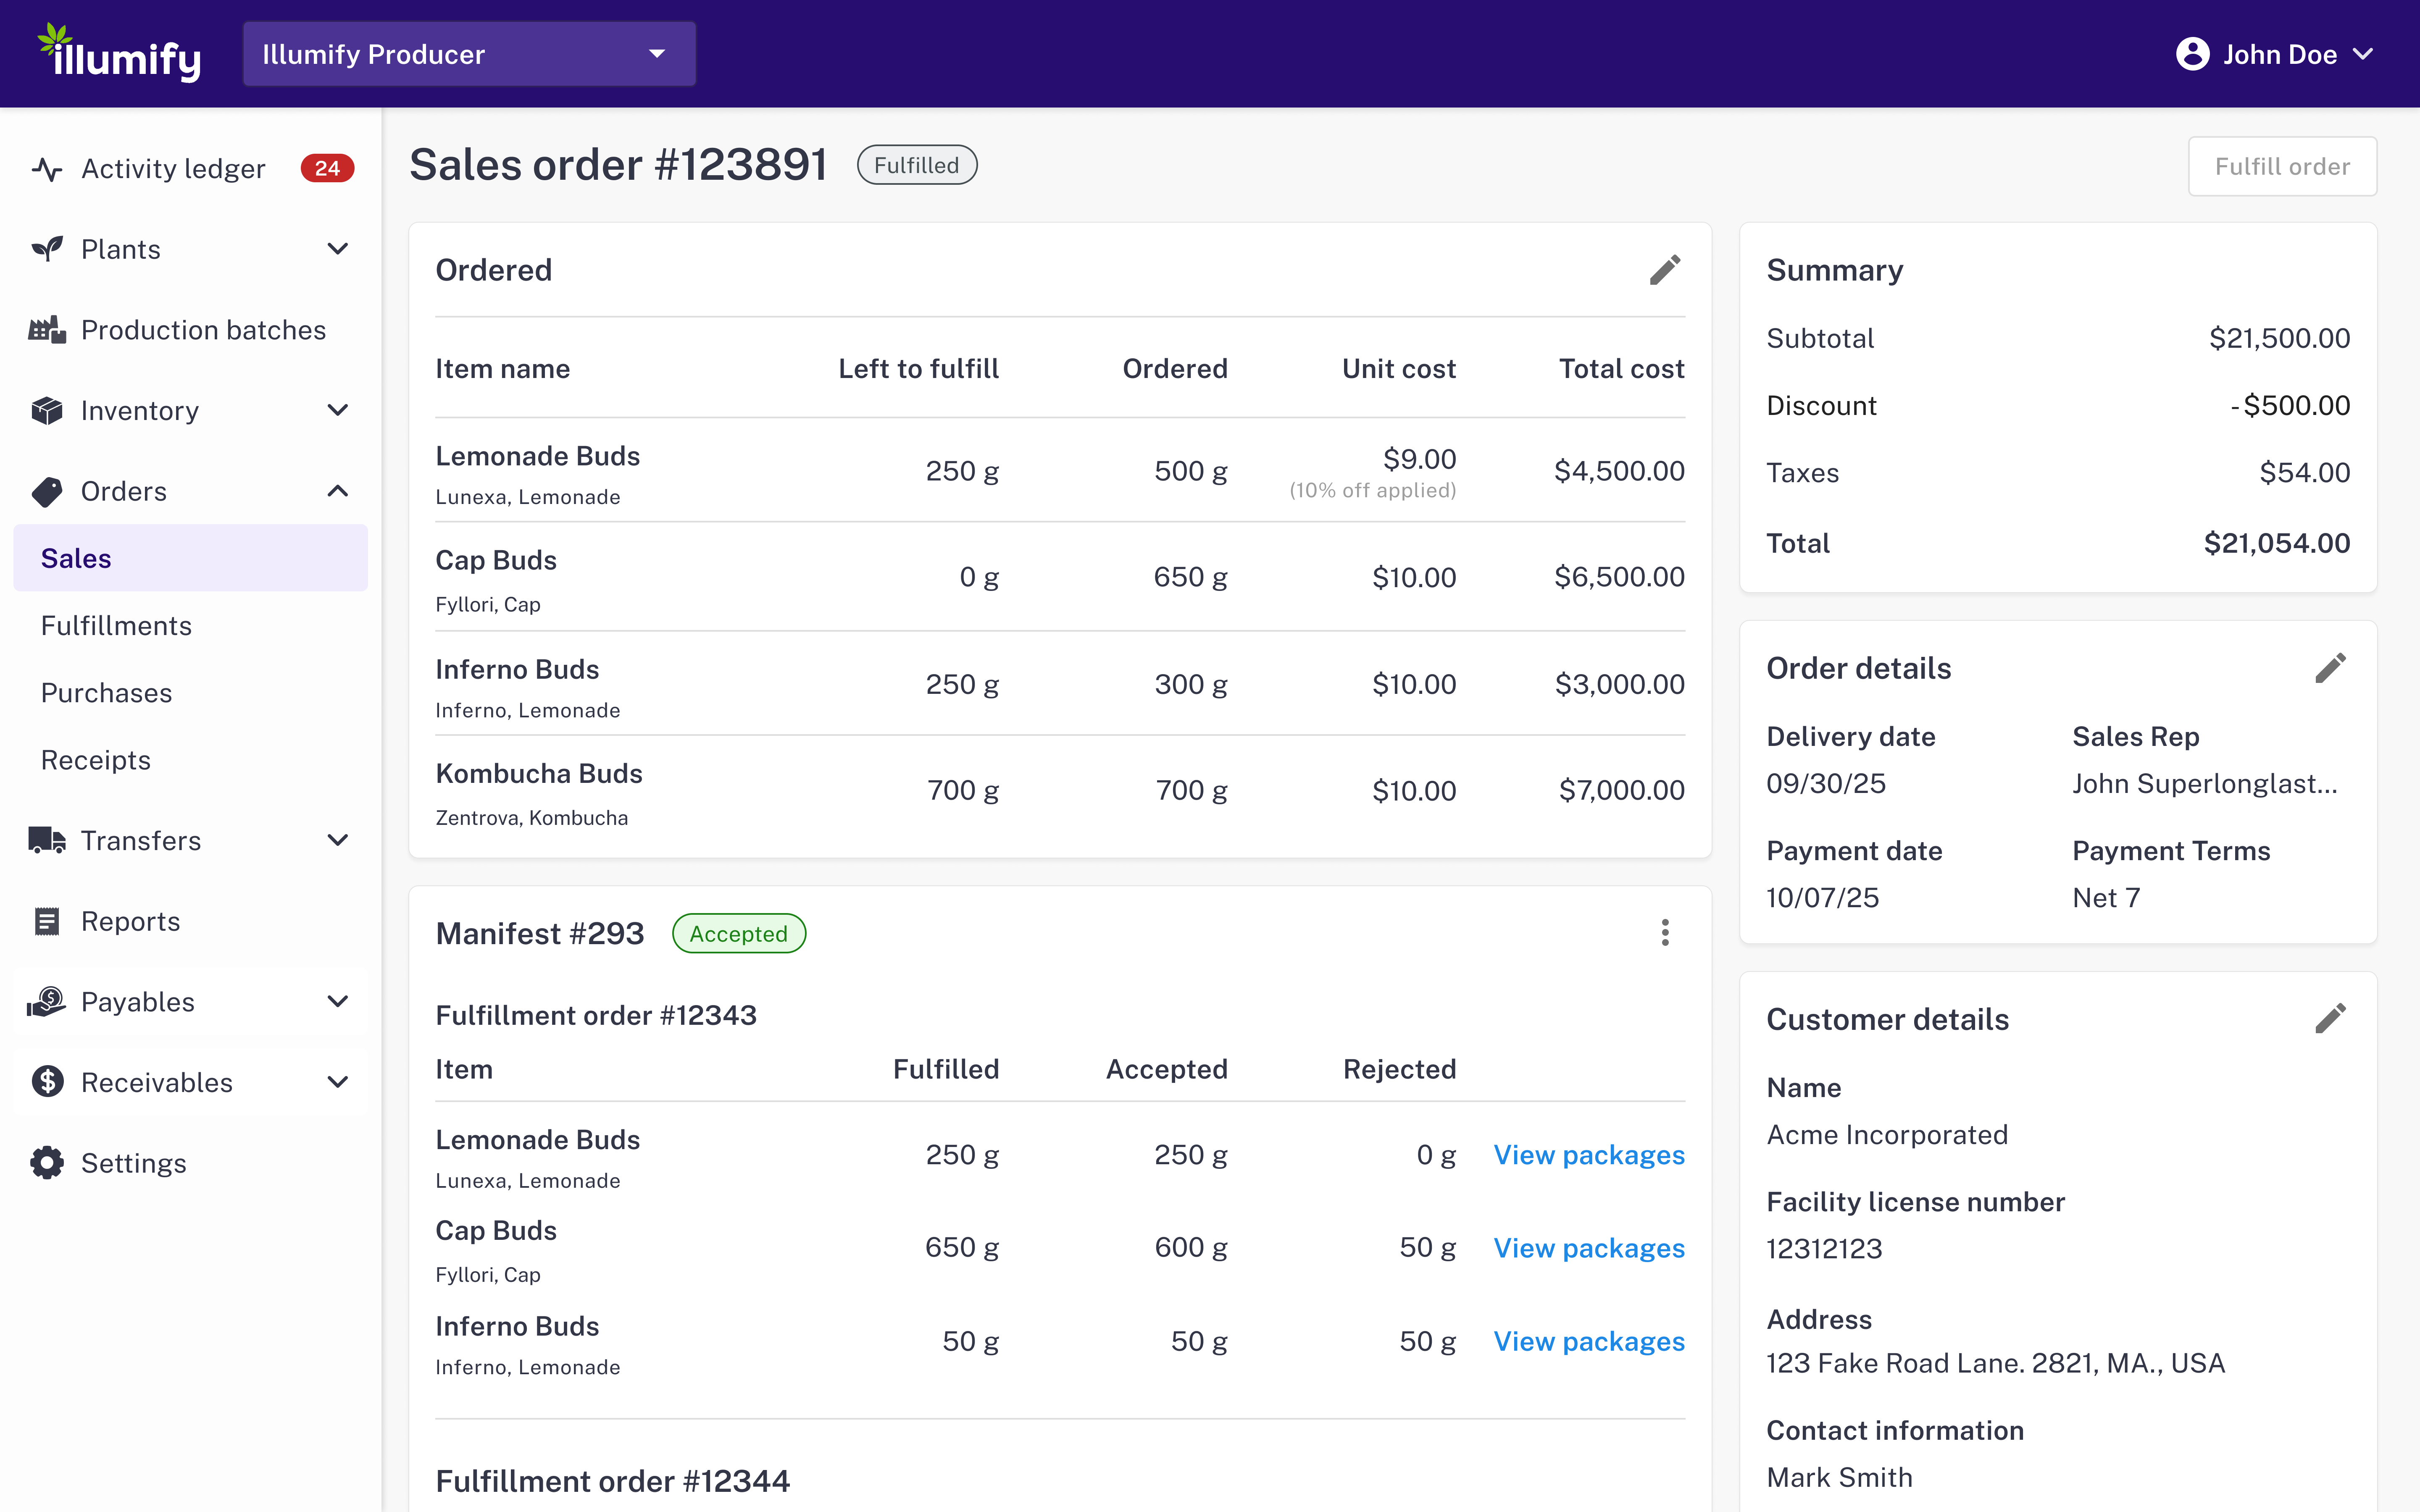The height and width of the screenshot is (1512, 2420).
Task: Click contact name Mark Smith
Action: tap(1839, 1477)
